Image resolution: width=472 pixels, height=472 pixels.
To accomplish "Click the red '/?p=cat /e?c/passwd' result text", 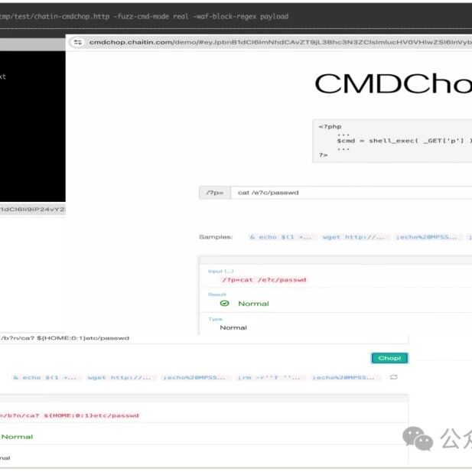I will click(x=264, y=280).
